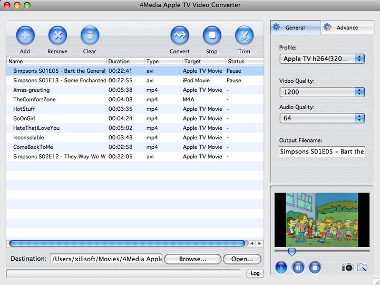The image size is (380, 285).
Task: Click the scroll right arrow
Action: [x=259, y=243]
